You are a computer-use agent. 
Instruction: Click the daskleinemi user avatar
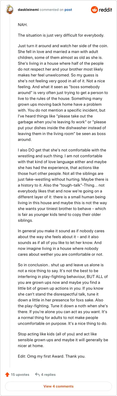click(x=10, y=10)
